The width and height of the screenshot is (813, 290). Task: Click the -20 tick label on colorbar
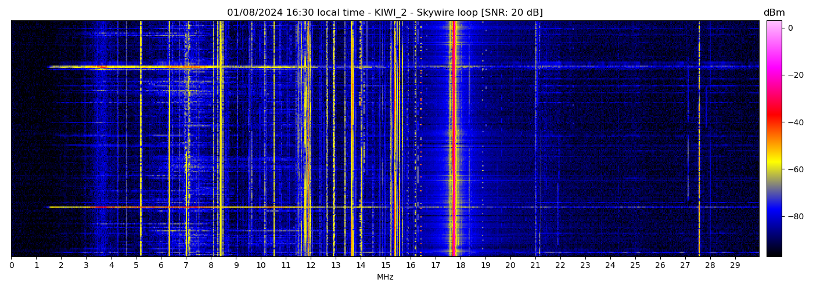click(795, 75)
